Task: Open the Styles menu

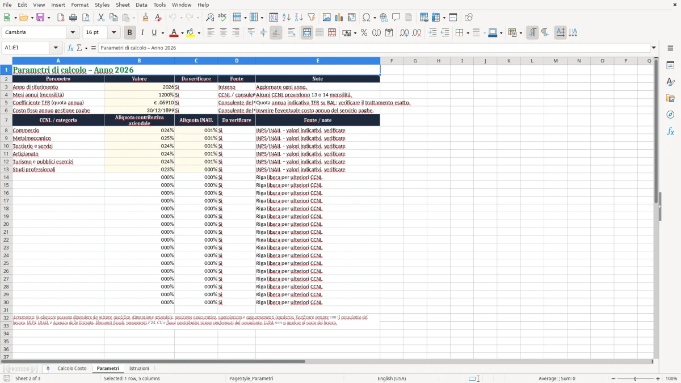Action: click(x=102, y=5)
